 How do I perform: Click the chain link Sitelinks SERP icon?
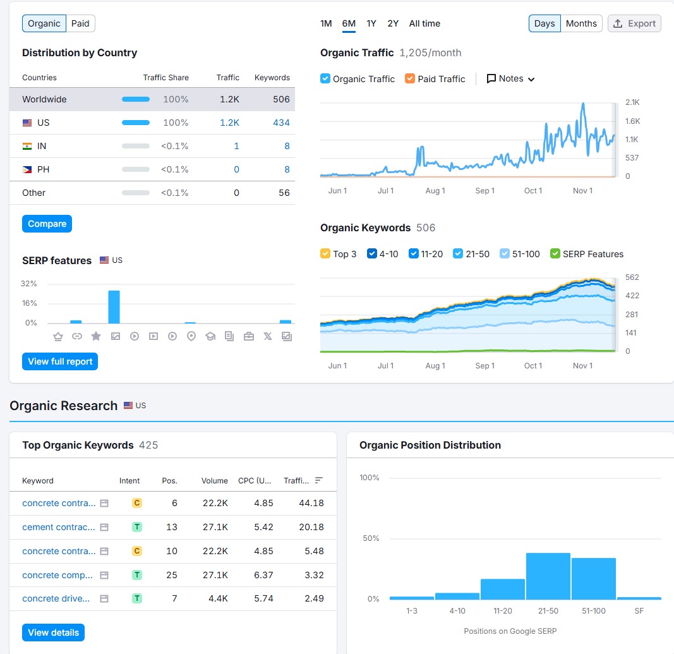click(x=77, y=336)
